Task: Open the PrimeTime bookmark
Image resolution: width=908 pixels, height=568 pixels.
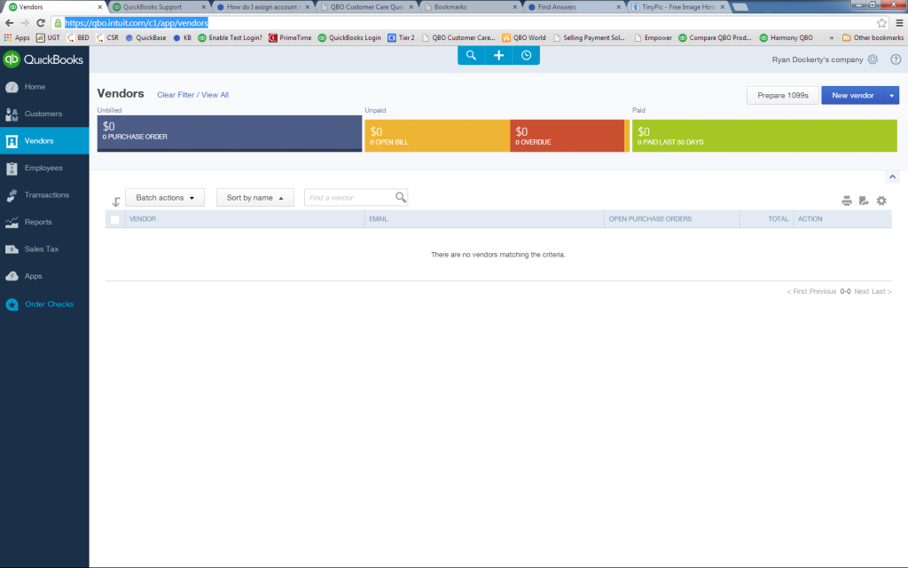Action: pos(290,37)
